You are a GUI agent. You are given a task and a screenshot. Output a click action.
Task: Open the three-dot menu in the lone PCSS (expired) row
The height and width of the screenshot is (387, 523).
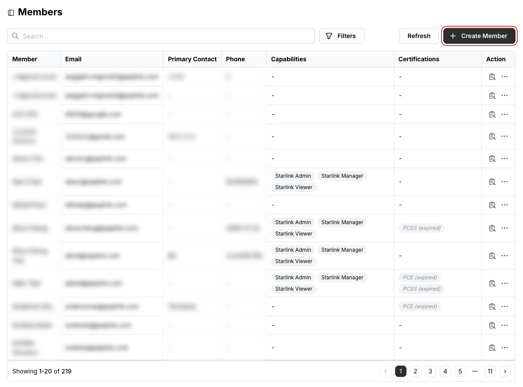505,228
